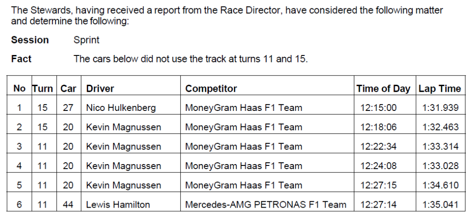Click the Mercedes-AMG PETRONAS F1 Team cell
Viewport: 470px width, 220px height.
pyautogui.click(x=266, y=204)
